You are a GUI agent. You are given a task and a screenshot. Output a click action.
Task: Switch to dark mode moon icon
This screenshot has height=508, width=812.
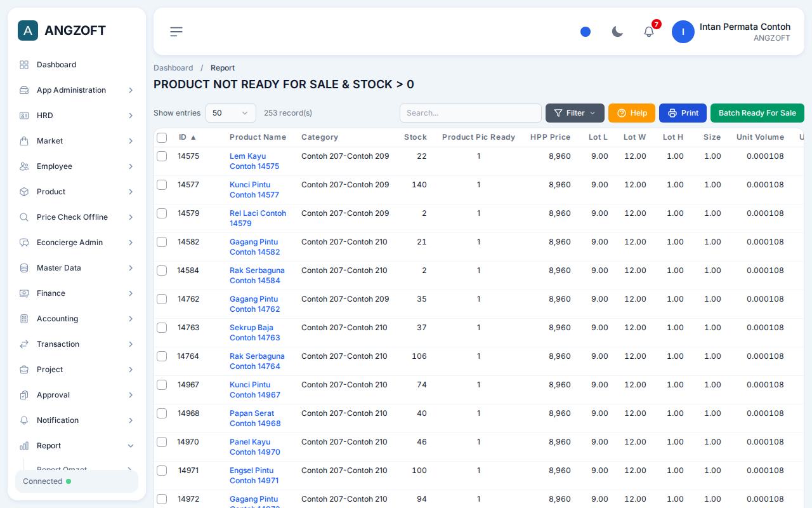click(617, 32)
